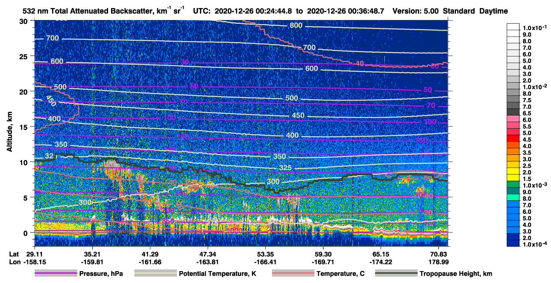551x283 pixels.
Task: Click the 'Standard Daytime' text in header
Action: (x=476, y=12)
